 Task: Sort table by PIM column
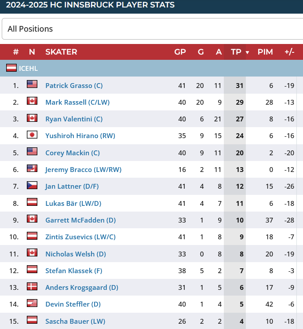(265, 52)
